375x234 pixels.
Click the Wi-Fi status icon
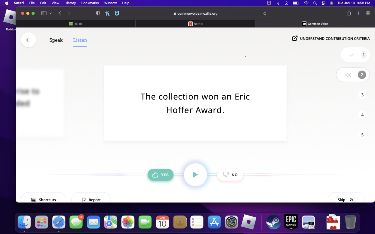coord(306,3)
